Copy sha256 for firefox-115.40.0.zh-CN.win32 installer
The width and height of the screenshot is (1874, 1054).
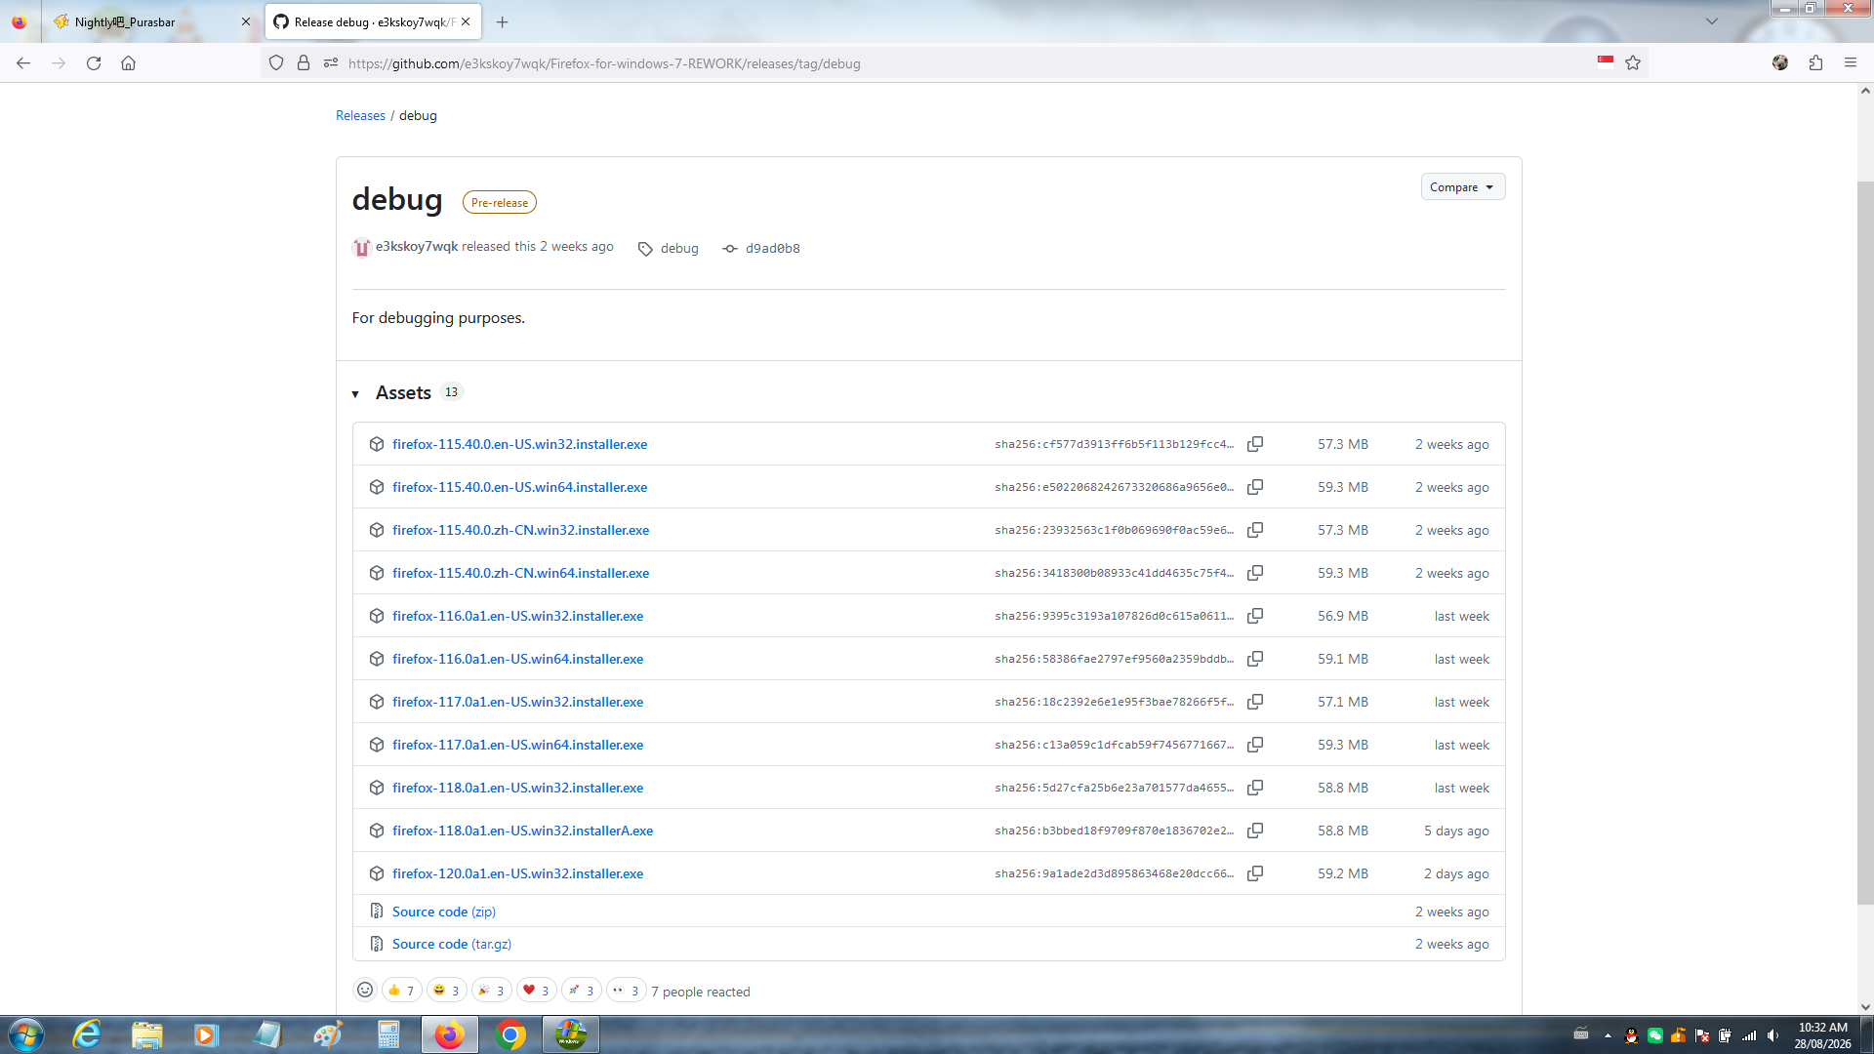pos(1255,530)
